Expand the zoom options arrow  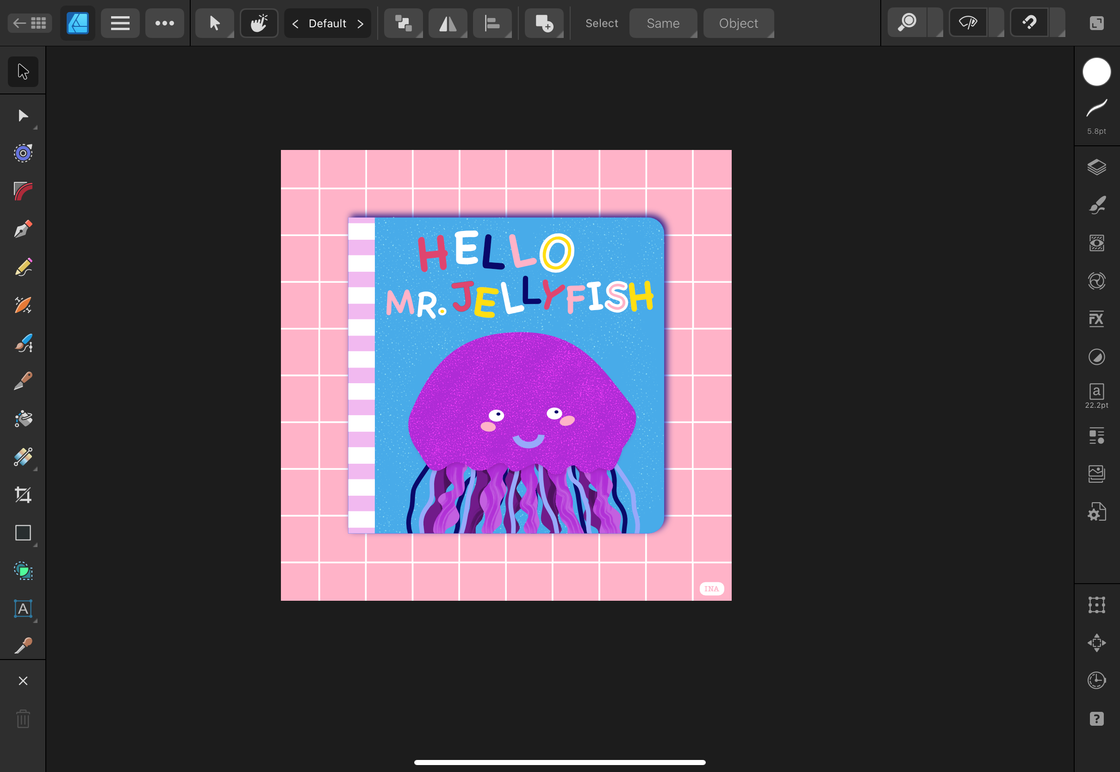coord(935,23)
